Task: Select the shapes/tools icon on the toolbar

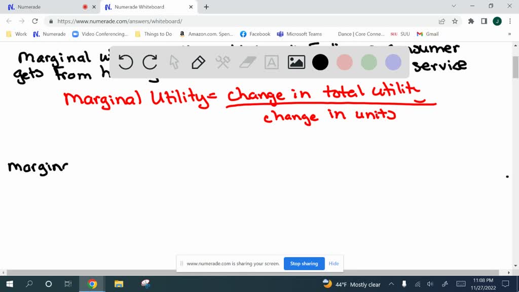Action: pos(222,62)
